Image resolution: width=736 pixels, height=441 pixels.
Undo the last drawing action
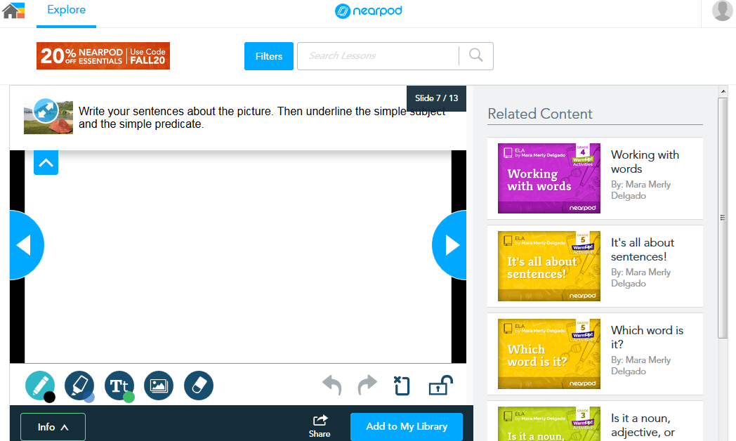click(331, 386)
